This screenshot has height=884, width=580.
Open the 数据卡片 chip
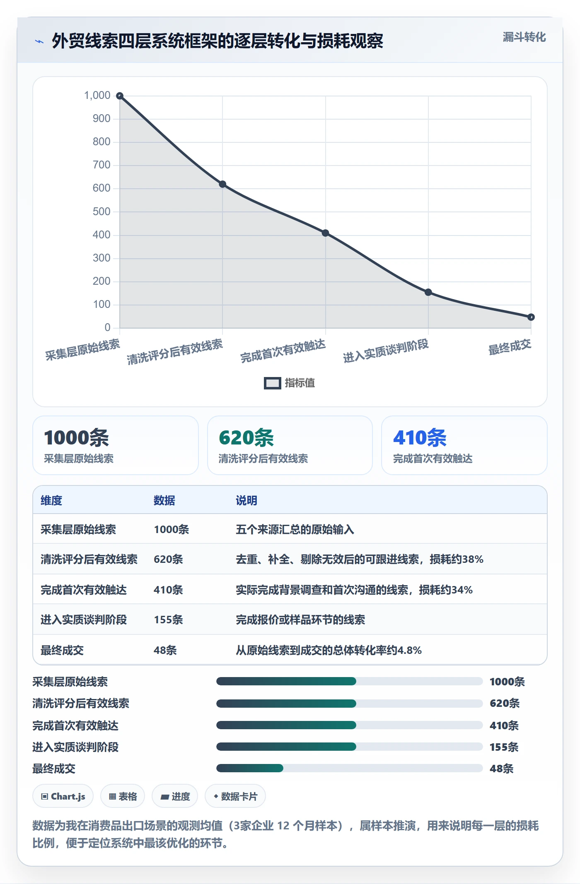[235, 796]
